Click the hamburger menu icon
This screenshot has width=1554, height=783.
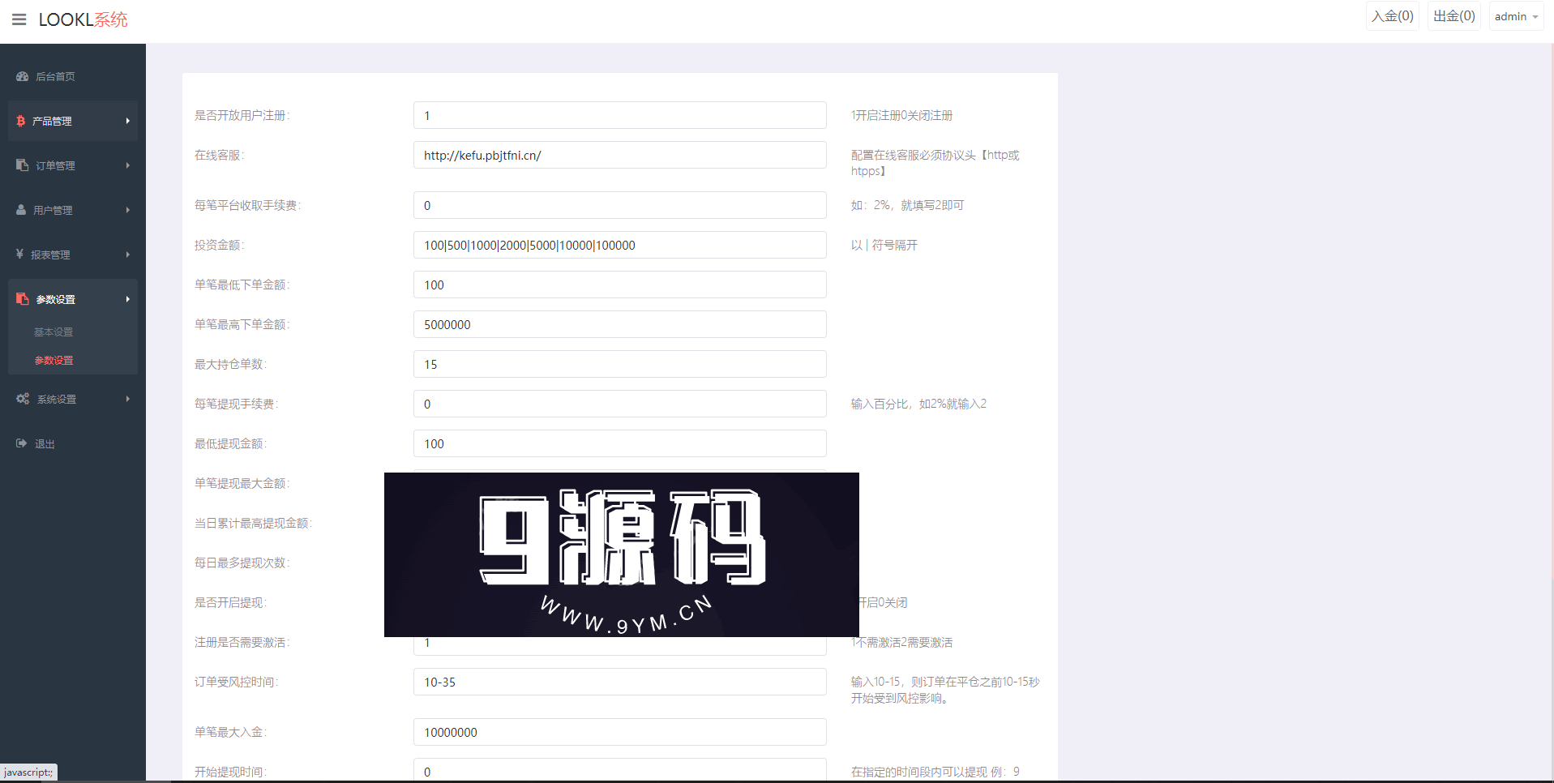pyautogui.click(x=19, y=19)
